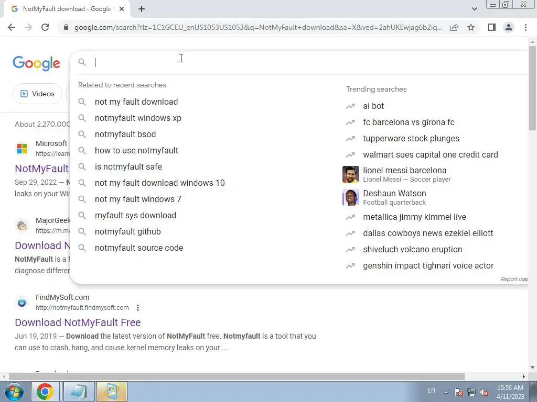Click Microsoft logo favicon
The width and height of the screenshot is (537, 402).
coord(22,149)
